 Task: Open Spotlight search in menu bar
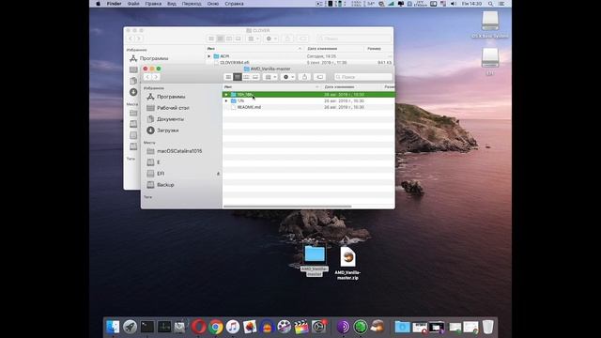pos(490,4)
